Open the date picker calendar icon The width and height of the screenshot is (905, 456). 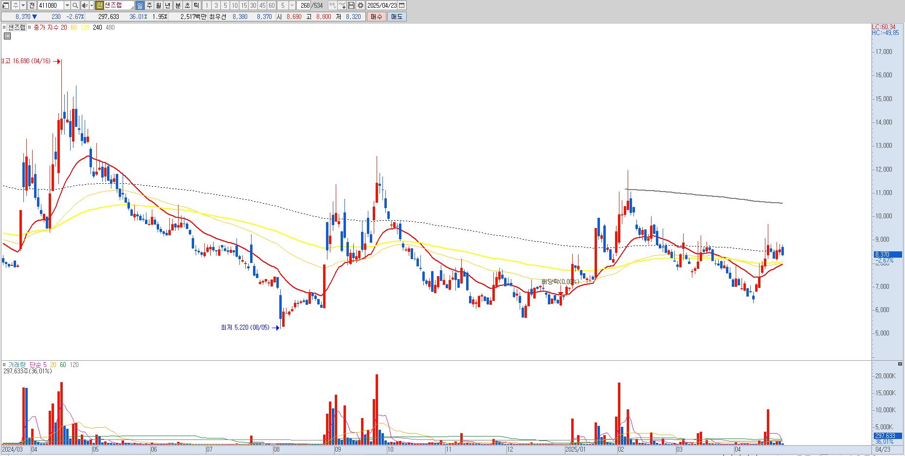[402, 5]
